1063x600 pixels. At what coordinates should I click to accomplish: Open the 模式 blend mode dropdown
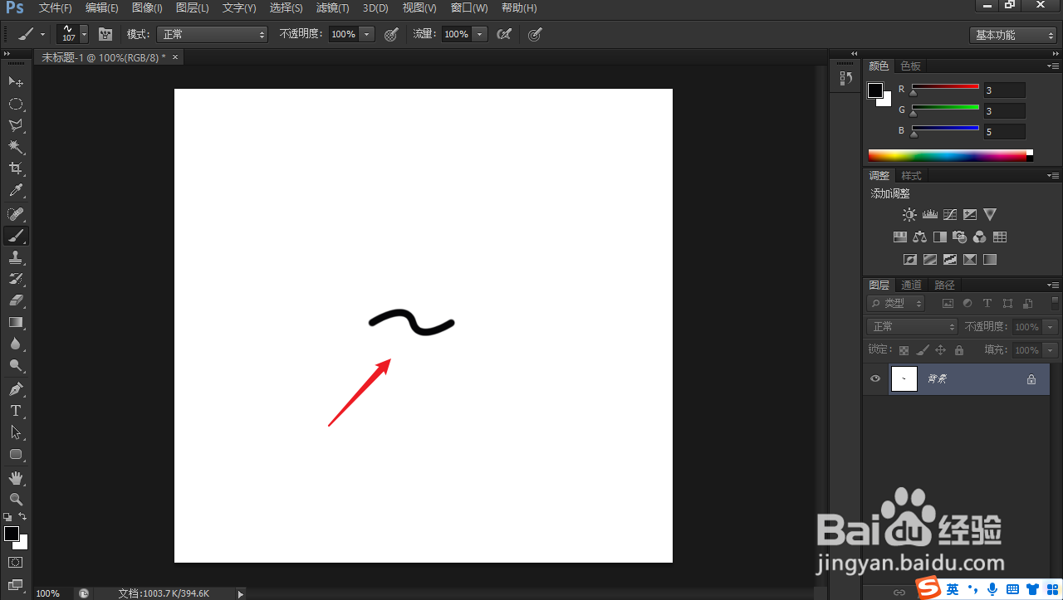click(213, 34)
